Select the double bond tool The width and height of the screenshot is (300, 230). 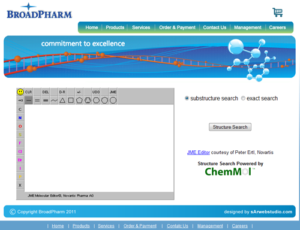[37, 100]
